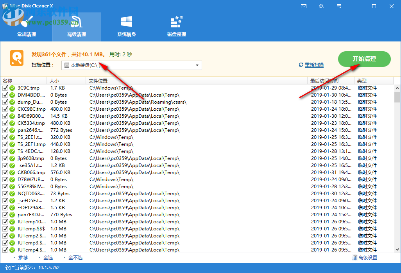This screenshot has height=273, width=401.
Task: Uncheck the 3C9C.tmp checkbox
Action: (5, 88)
